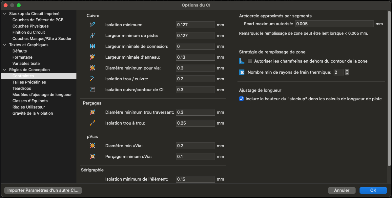Click the Diamètre minimum trou traversant field
This screenshot has width=392, height=198.
coord(195,112)
